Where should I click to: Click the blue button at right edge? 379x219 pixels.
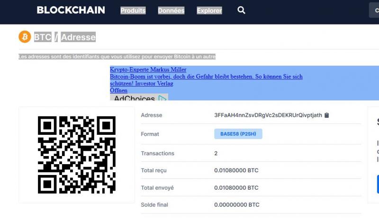pos(378,184)
